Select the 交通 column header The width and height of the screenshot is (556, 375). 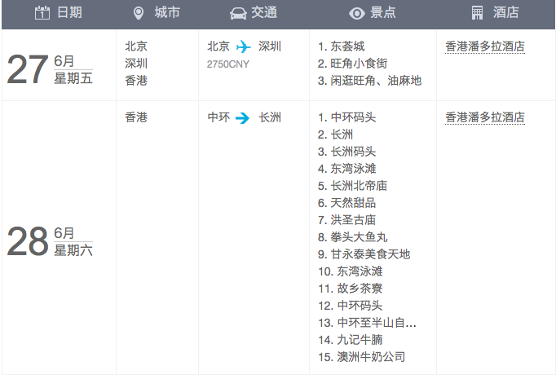[x=254, y=13]
